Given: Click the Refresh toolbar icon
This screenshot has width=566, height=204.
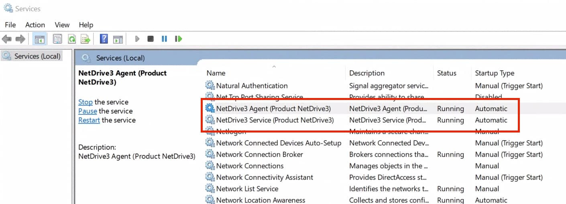Looking at the screenshot, I should tap(71, 39).
